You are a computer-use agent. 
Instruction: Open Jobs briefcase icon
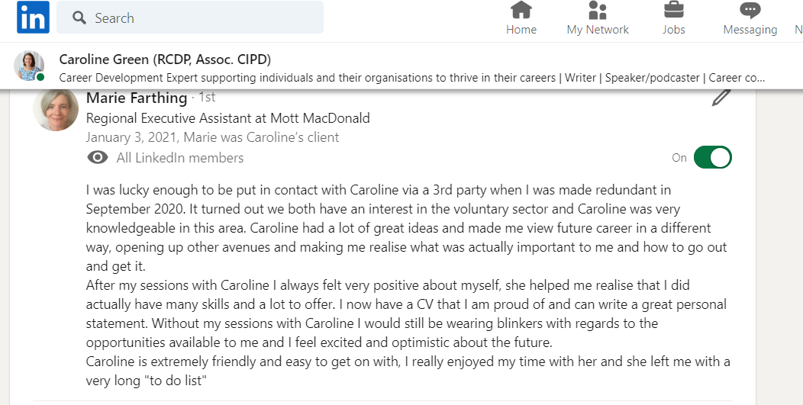pyautogui.click(x=673, y=10)
